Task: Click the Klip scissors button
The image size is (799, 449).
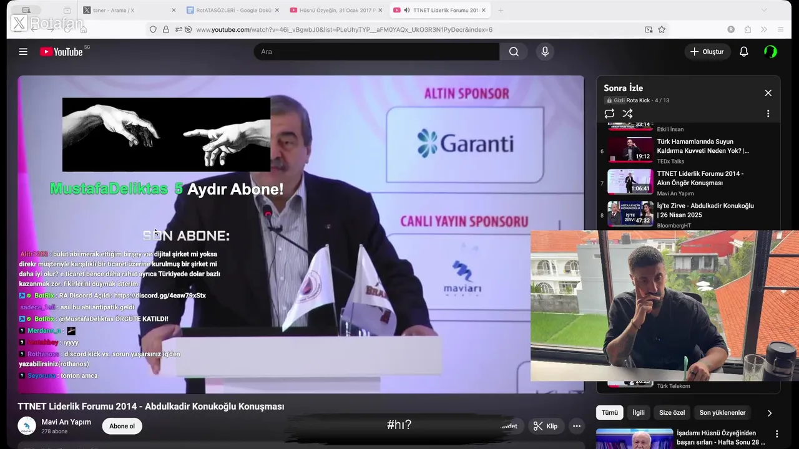Action: (545, 427)
